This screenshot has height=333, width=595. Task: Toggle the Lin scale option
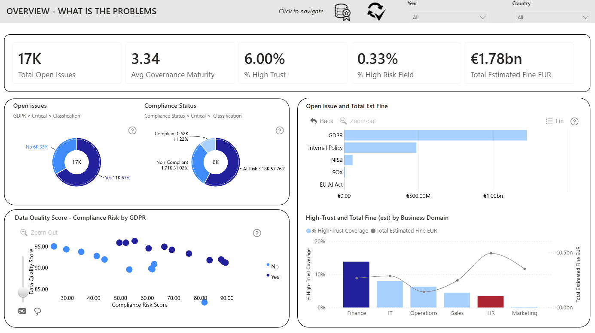point(555,121)
